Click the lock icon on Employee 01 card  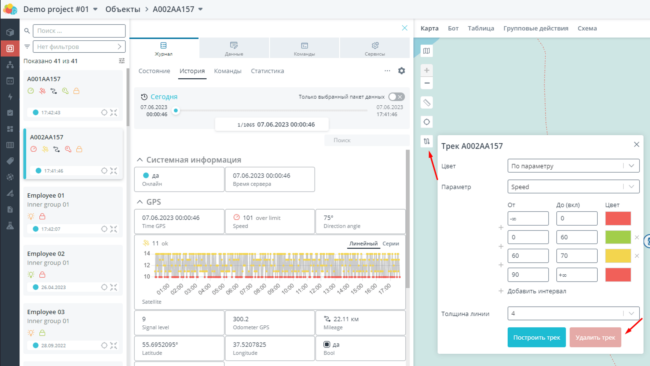coord(42,216)
